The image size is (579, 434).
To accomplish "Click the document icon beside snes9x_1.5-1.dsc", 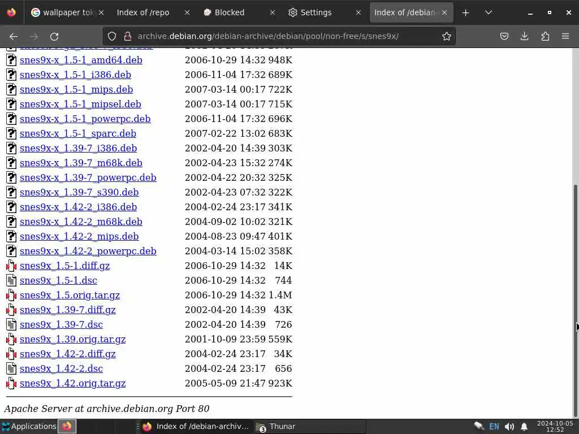I will (11, 280).
